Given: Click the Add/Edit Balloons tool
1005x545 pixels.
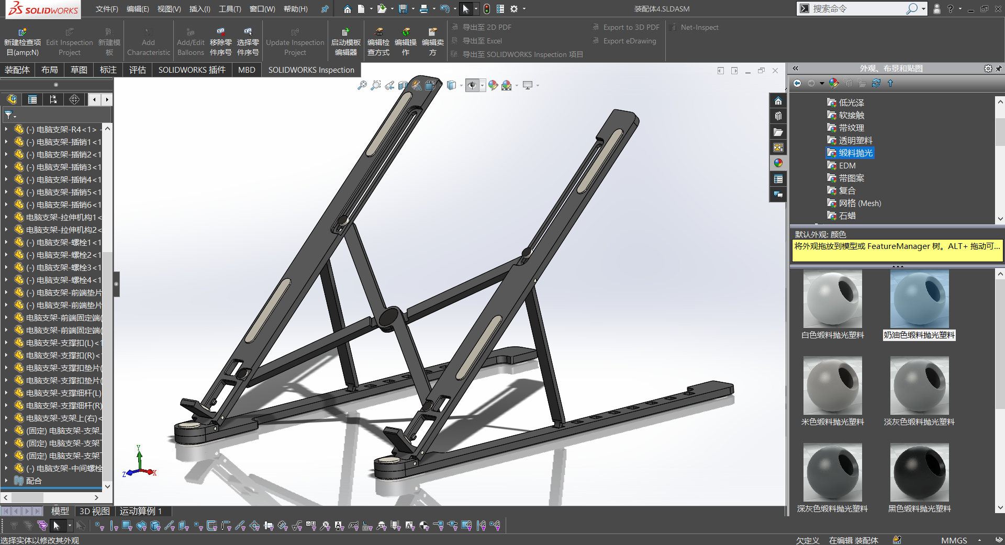Looking at the screenshot, I should 190,41.
